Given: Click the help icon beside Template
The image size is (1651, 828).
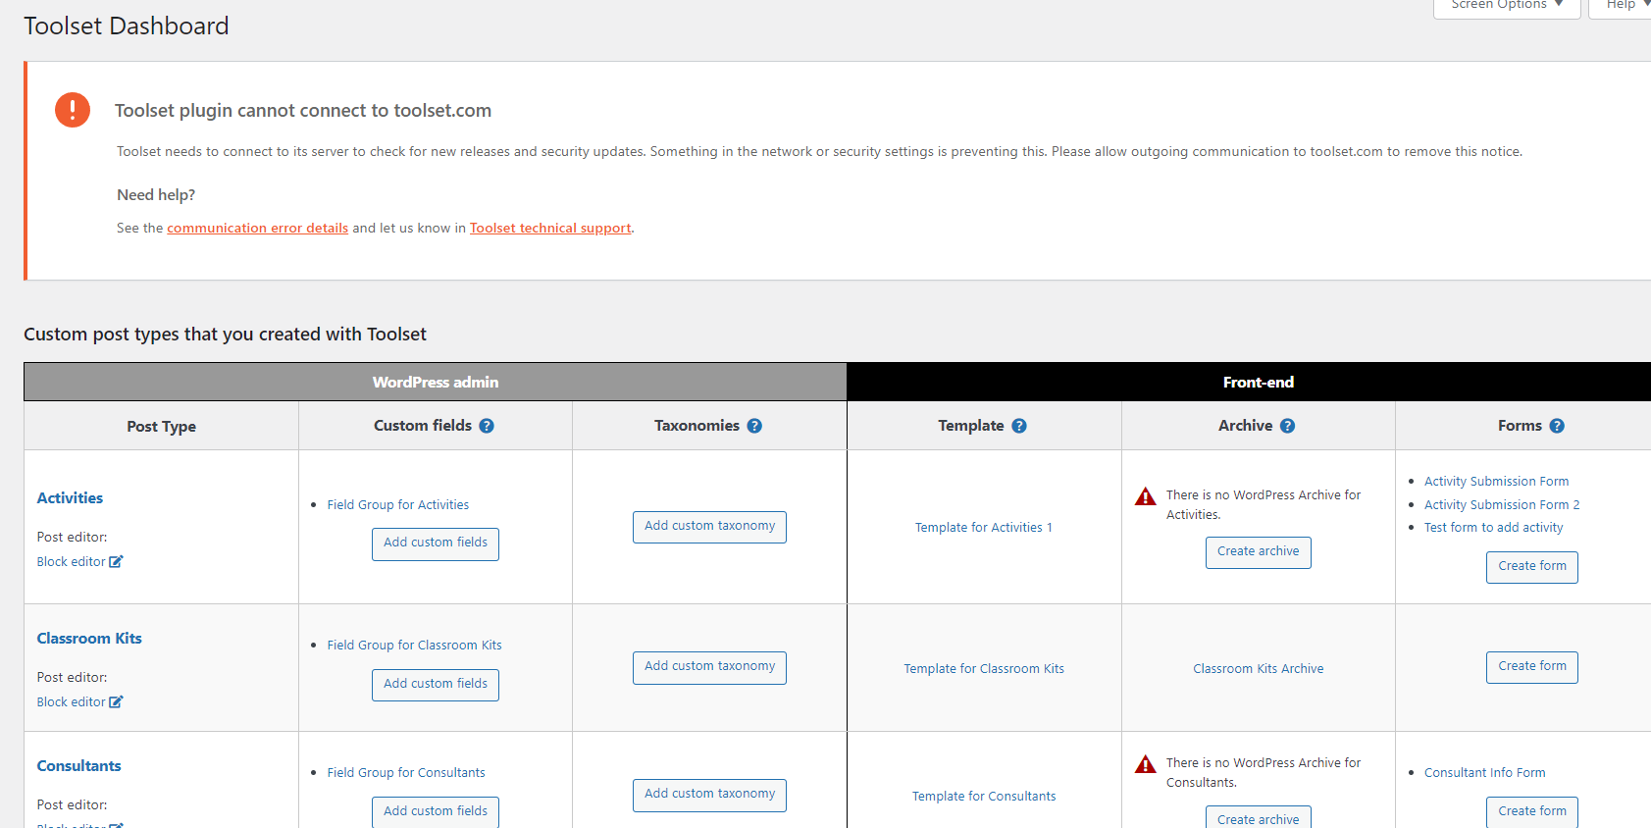Looking at the screenshot, I should [1019, 426].
